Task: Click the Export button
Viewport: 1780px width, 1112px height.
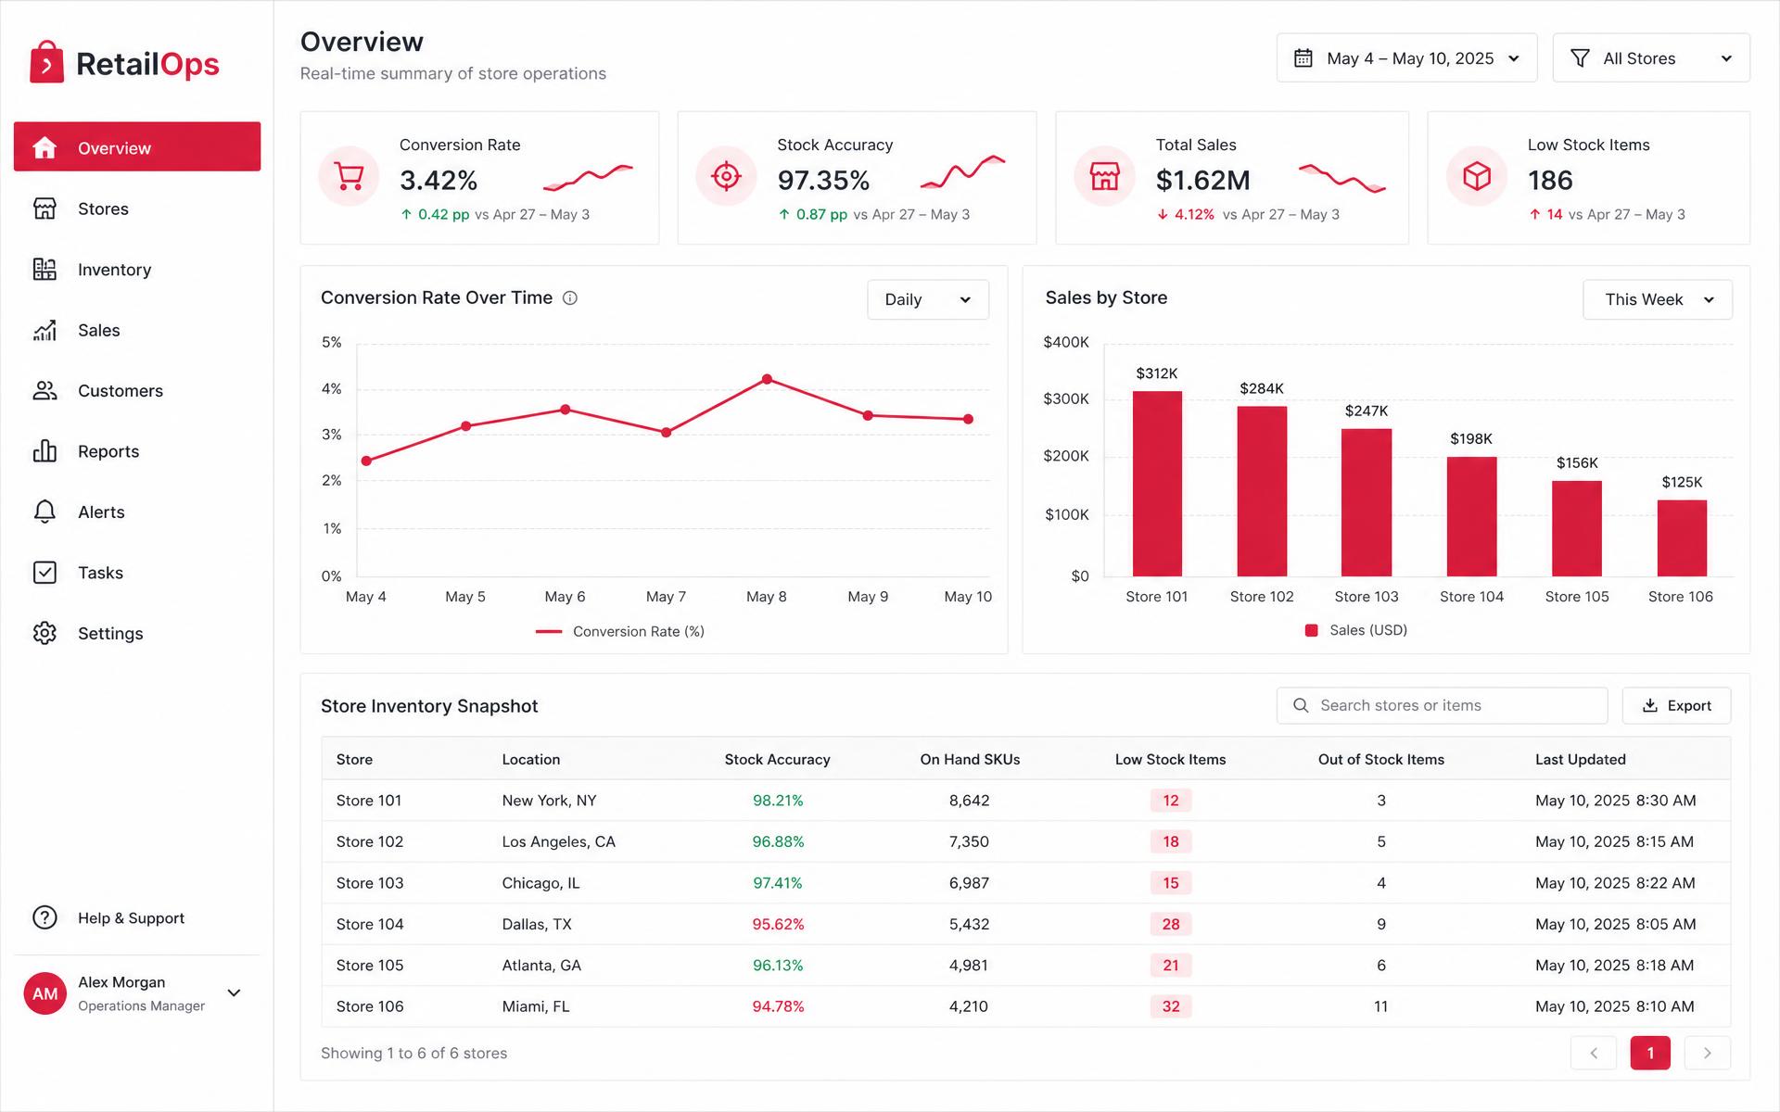Action: (x=1676, y=705)
